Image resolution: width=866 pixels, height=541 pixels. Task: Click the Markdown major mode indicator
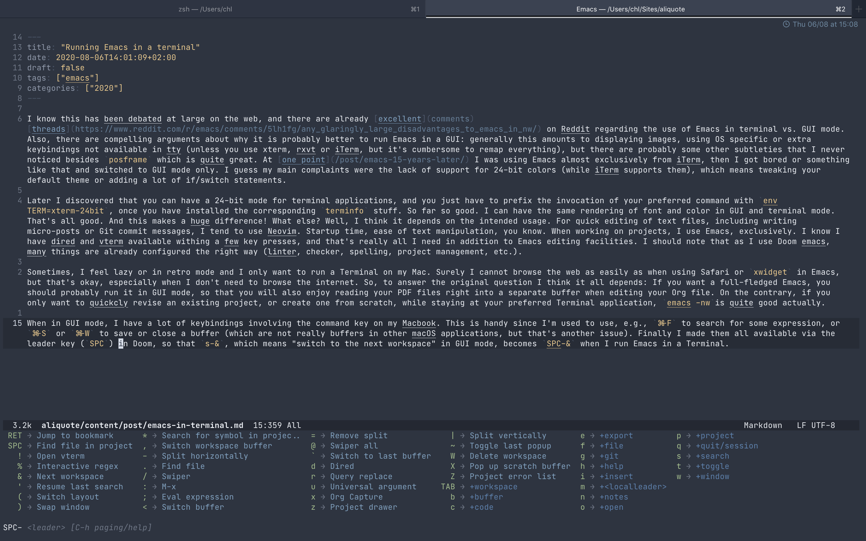pyautogui.click(x=763, y=425)
